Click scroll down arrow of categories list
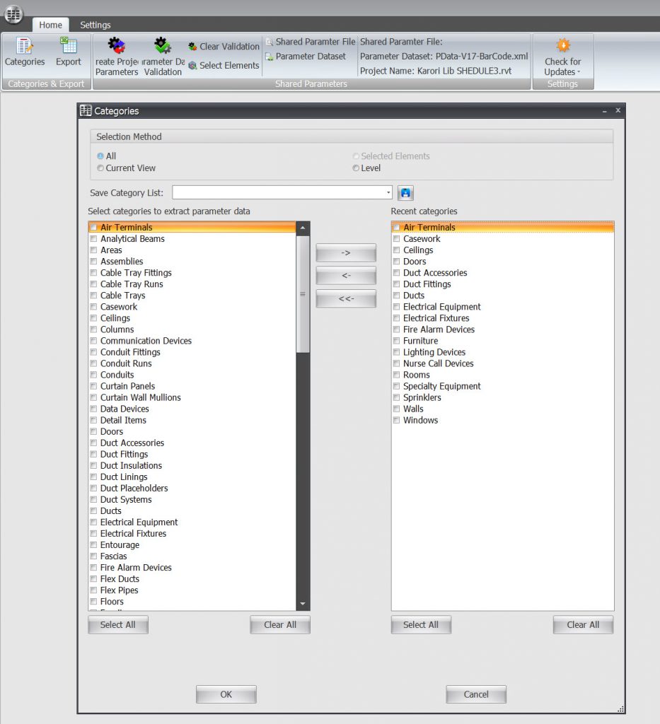Image resolution: width=660 pixels, height=724 pixels. [303, 604]
